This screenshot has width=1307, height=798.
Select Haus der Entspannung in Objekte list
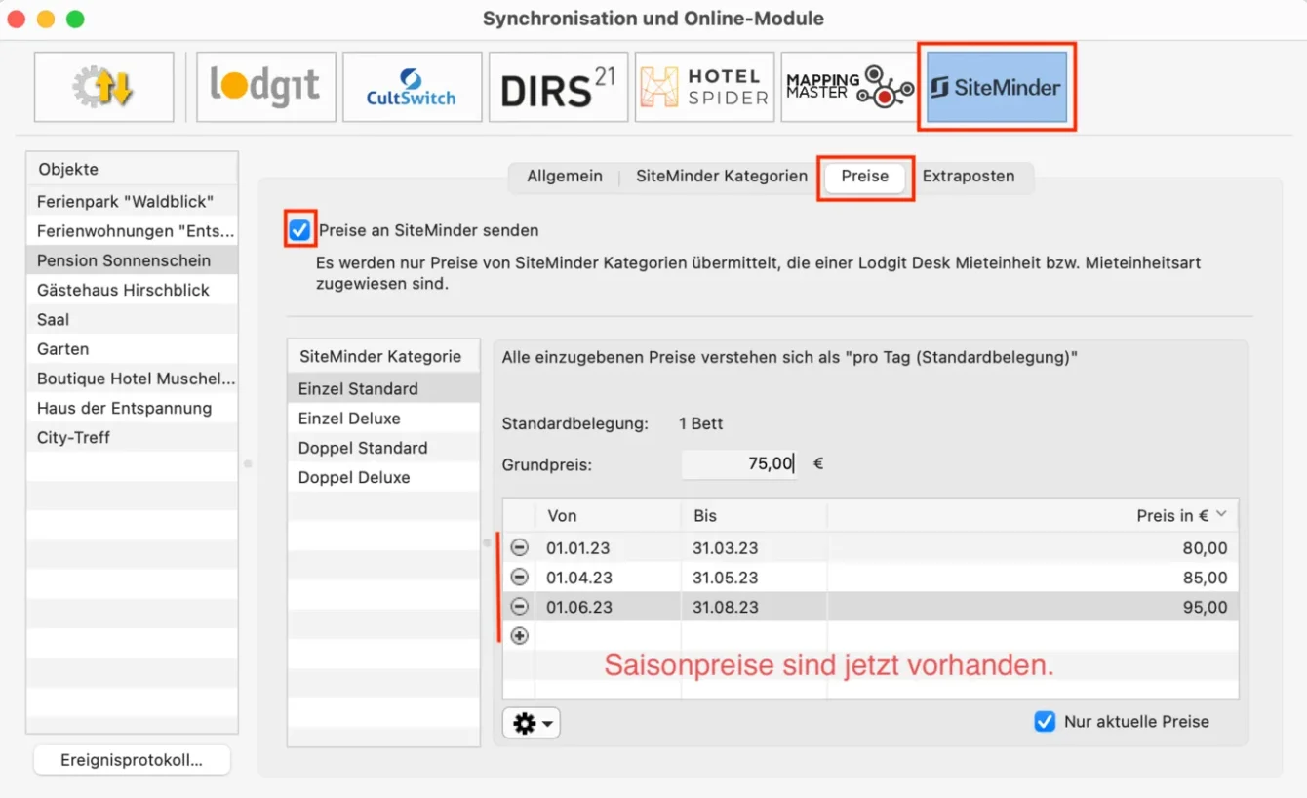[x=133, y=408]
